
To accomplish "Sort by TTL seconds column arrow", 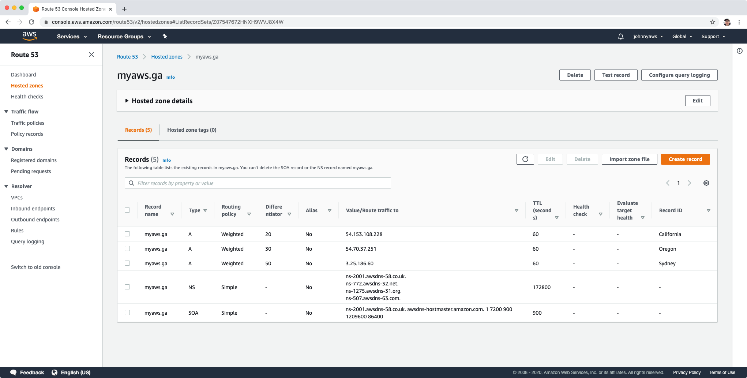I will click(557, 218).
